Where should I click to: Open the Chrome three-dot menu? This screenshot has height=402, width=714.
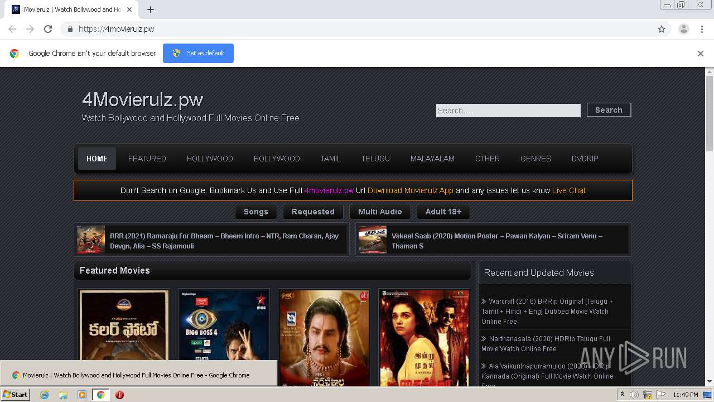(x=702, y=29)
